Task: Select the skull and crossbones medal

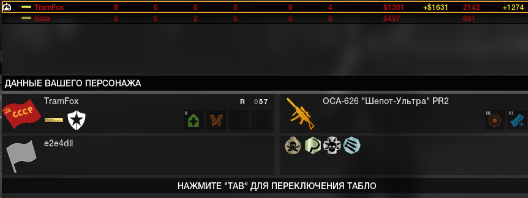Action: point(293,145)
